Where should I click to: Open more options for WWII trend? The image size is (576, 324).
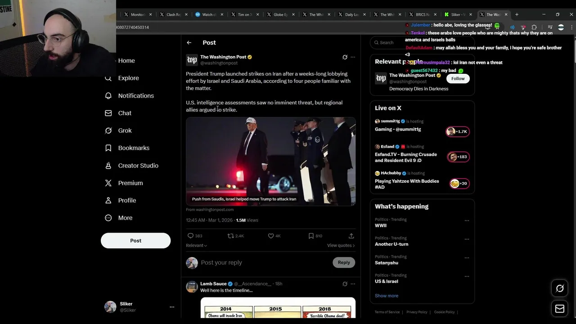pyautogui.click(x=467, y=220)
